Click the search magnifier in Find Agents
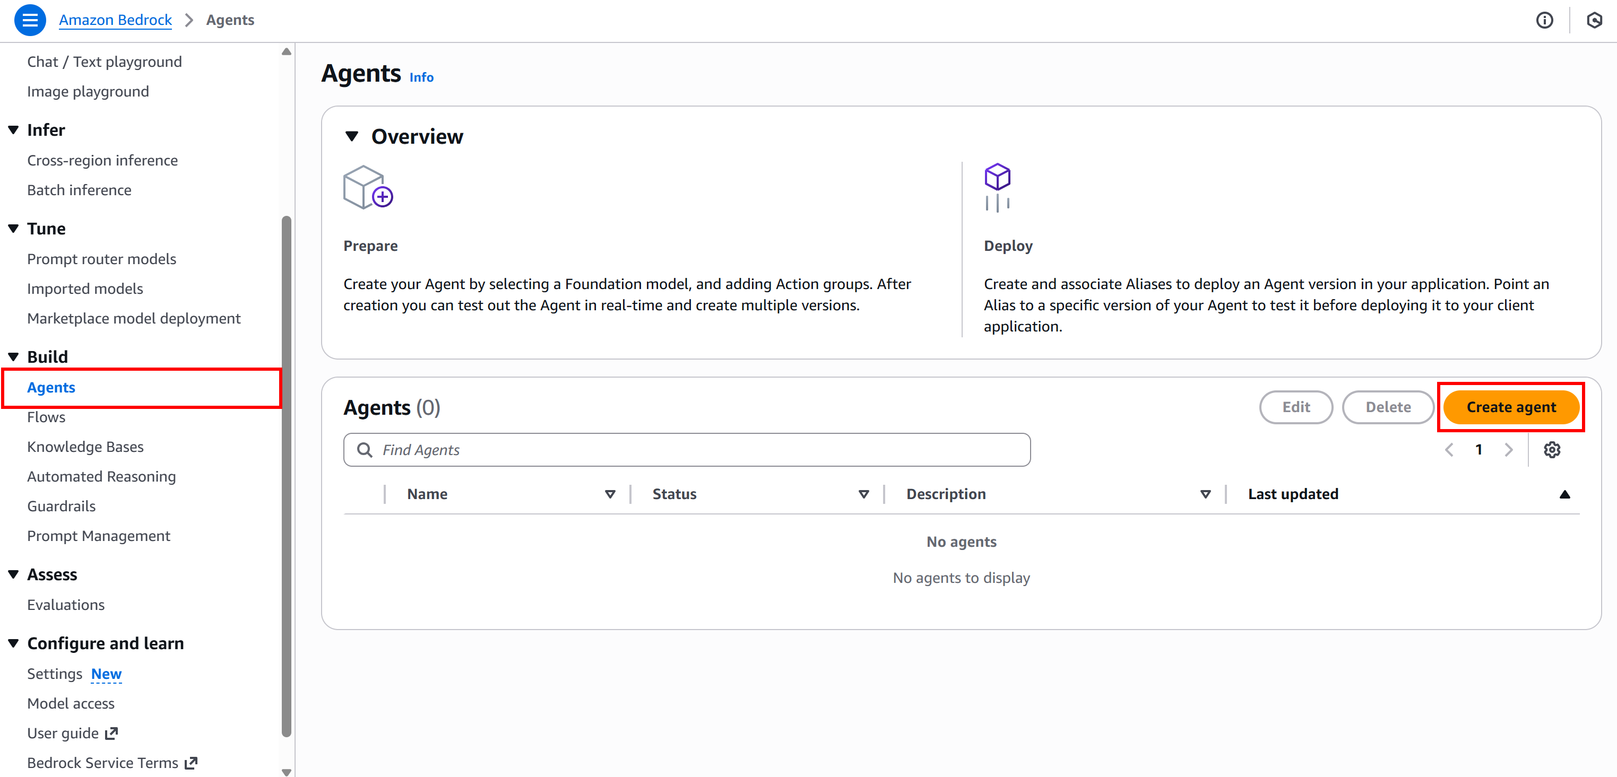Screen dimensions: 1617x777 (x=364, y=450)
